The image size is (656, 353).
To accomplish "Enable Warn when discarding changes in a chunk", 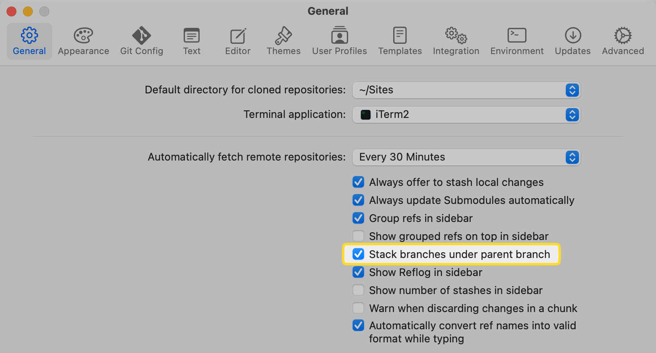I will (x=358, y=308).
